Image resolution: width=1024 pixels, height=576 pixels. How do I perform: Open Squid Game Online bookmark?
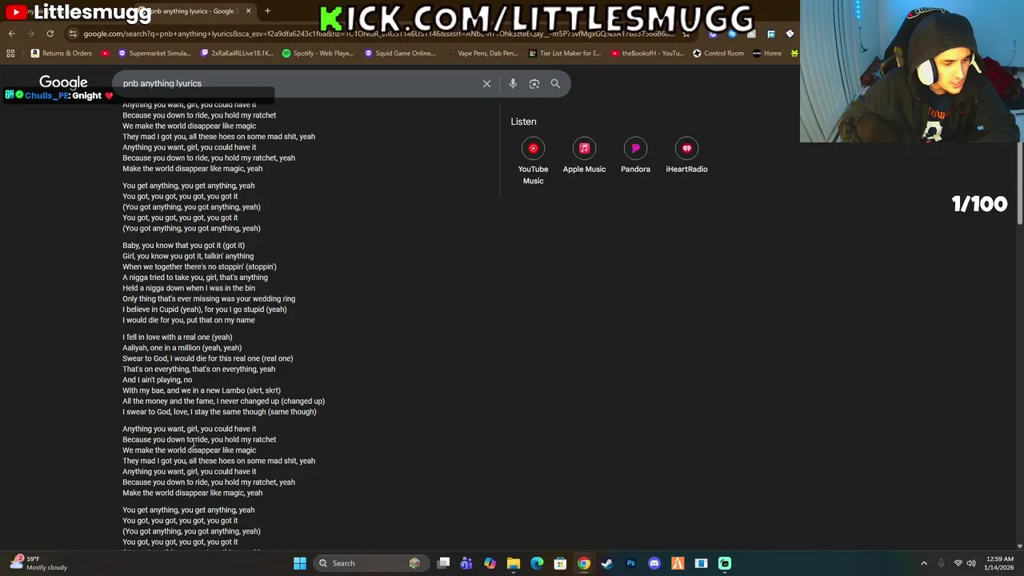(400, 54)
